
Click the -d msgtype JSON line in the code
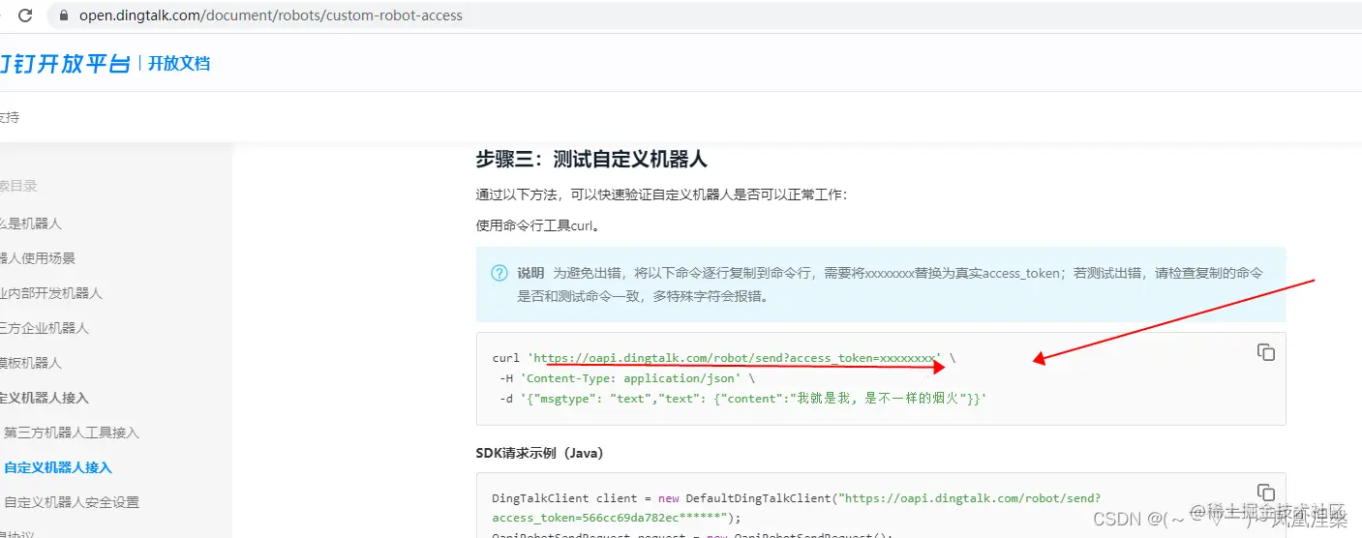pyautogui.click(x=742, y=399)
